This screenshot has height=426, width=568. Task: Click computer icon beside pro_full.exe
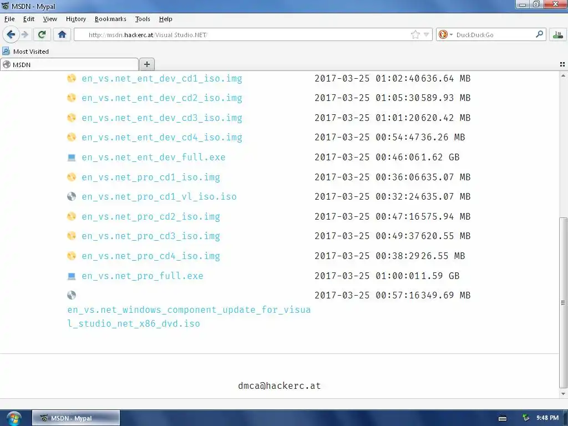click(72, 276)
